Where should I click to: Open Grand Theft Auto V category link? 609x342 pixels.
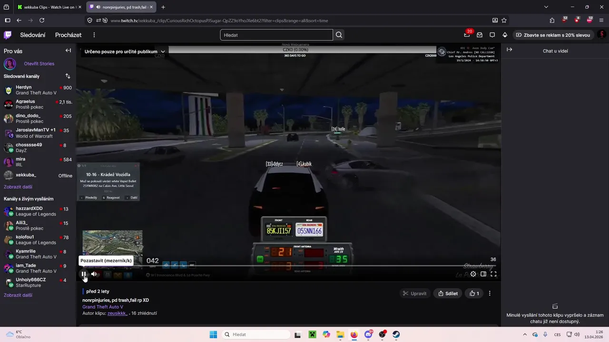(103, 307)
